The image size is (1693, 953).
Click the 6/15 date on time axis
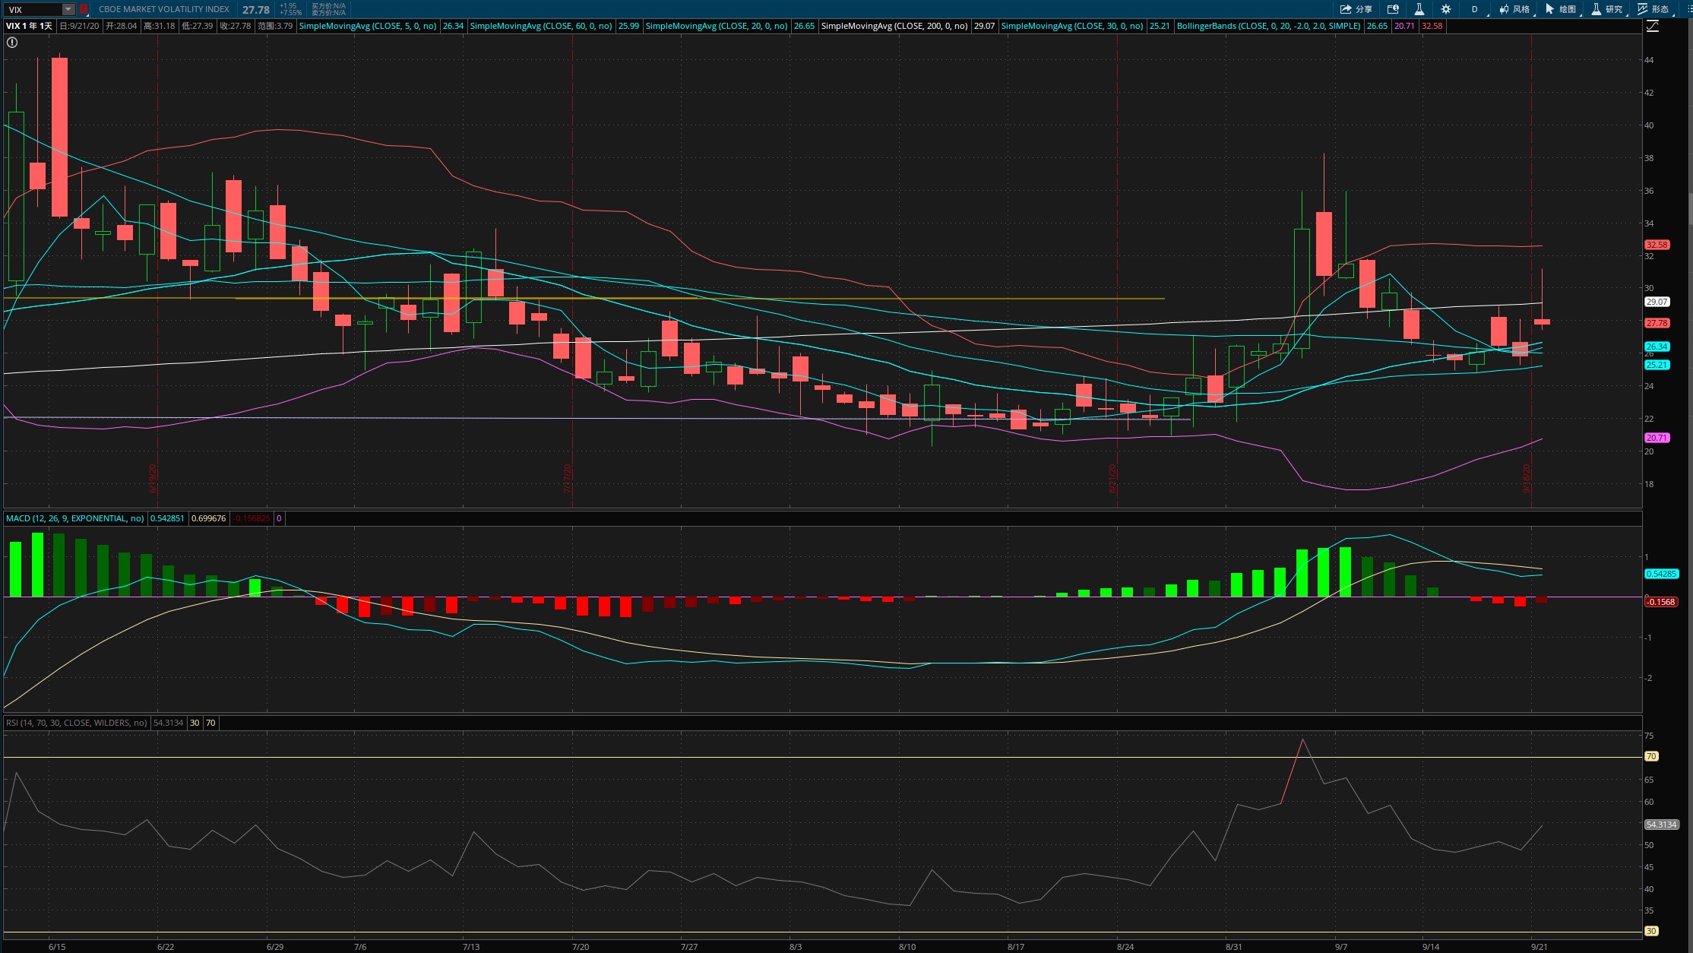pos(57,947)
